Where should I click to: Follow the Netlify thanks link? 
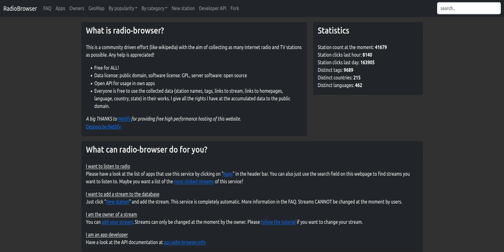click(x=124, y=119)
